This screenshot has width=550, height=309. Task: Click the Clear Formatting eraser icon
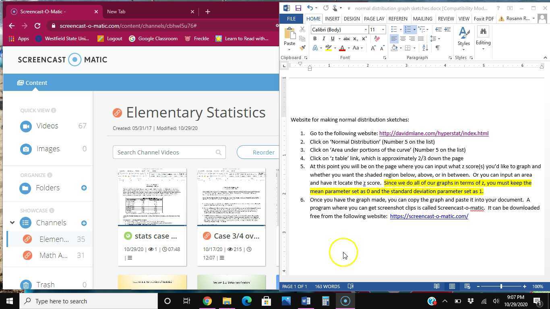pos(377,39)
